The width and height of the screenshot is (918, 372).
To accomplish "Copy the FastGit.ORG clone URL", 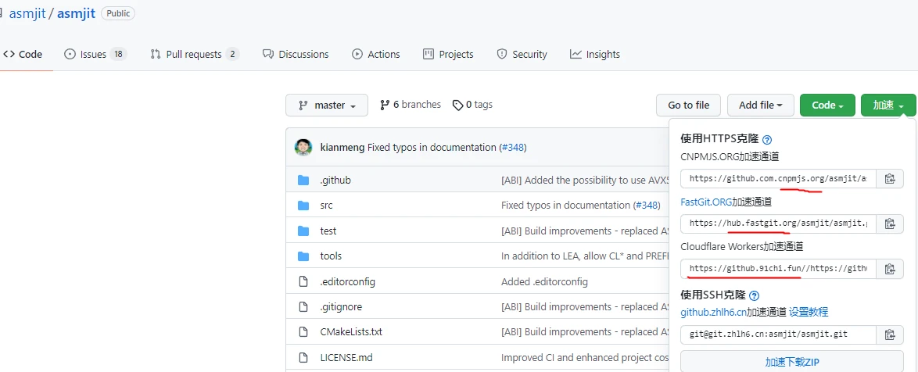I will (889, 224).
